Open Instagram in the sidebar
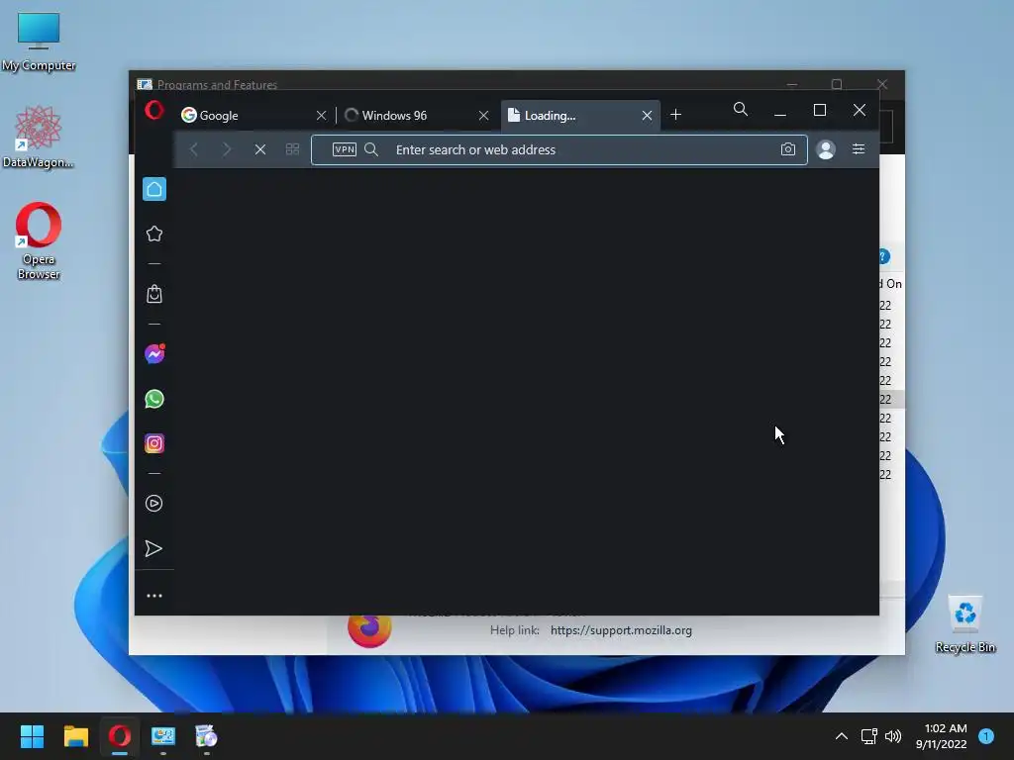 [153, 443]
